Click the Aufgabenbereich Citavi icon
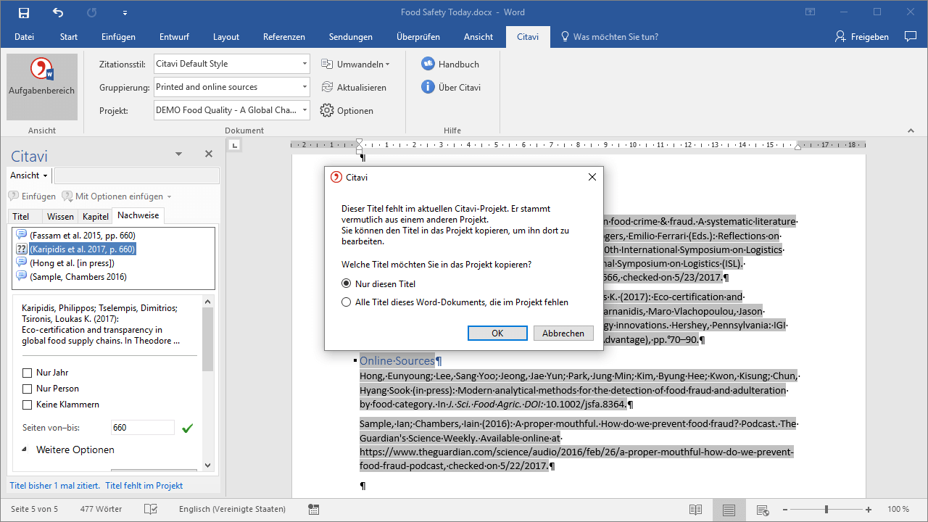The width and height of the screenshot is (928, 522). [x=41, y=70]
